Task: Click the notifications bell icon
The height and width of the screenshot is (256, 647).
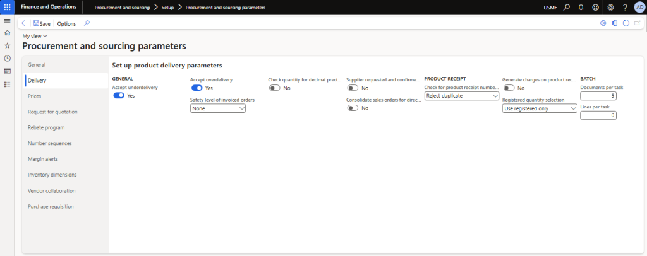Action: coord(580,7)
